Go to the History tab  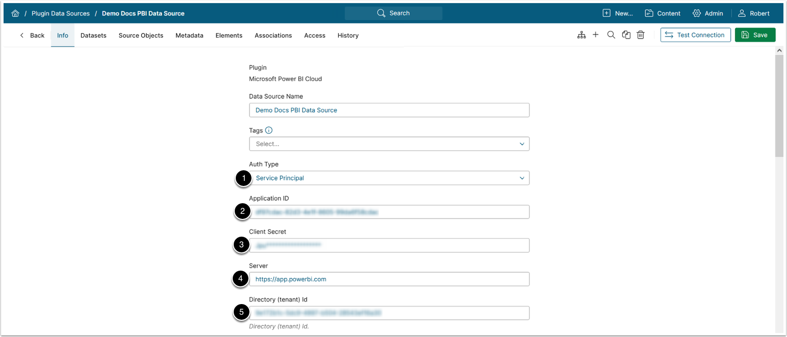[348, 35]
